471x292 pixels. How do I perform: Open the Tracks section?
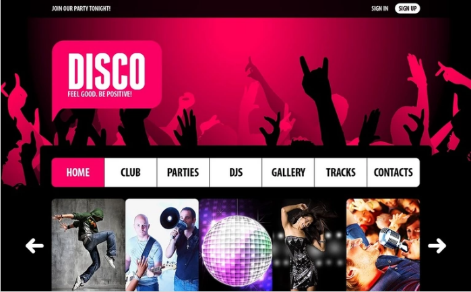341,173
